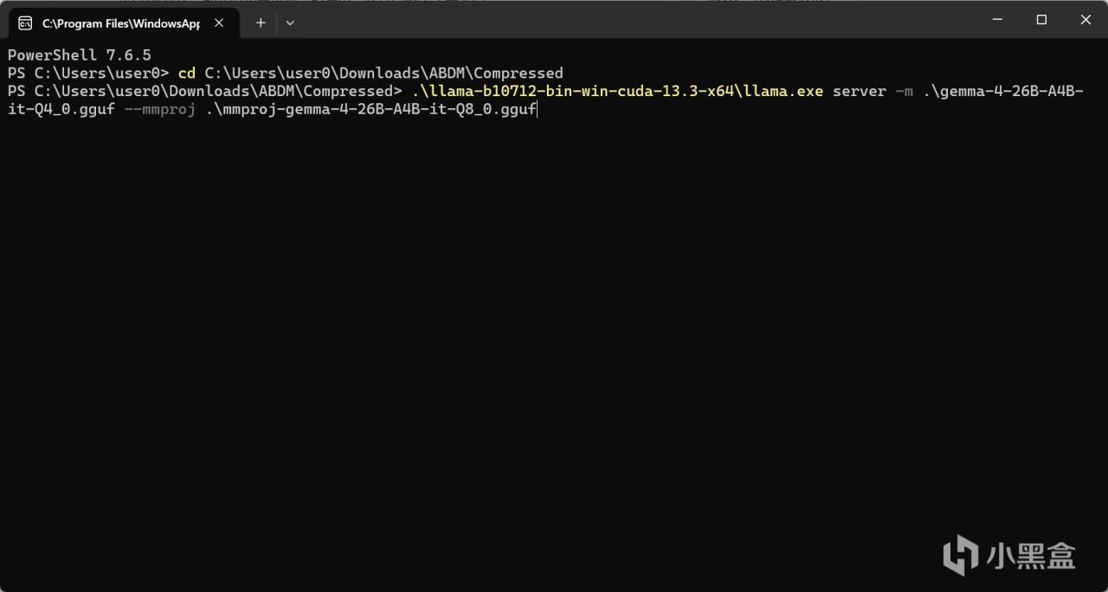Screen dimensions: 1108x592
Task: Click the empty title bar area
Action: pos(632,19)
